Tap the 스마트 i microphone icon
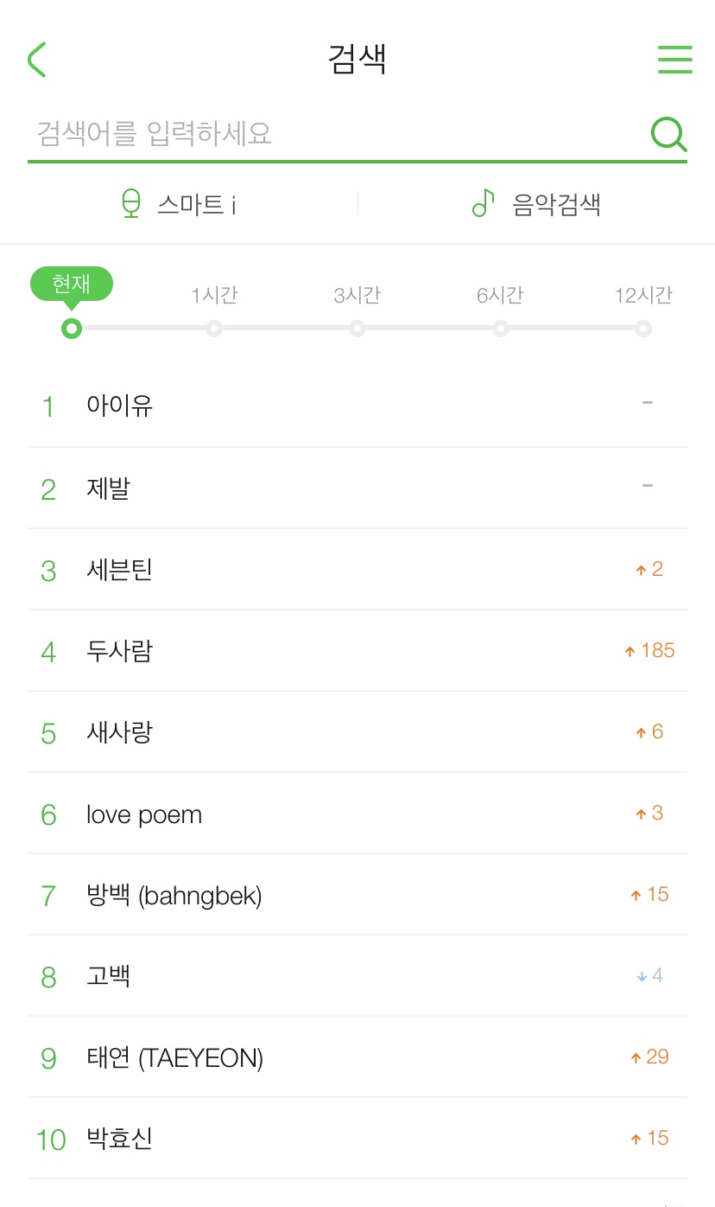 (x=131, y=204)
